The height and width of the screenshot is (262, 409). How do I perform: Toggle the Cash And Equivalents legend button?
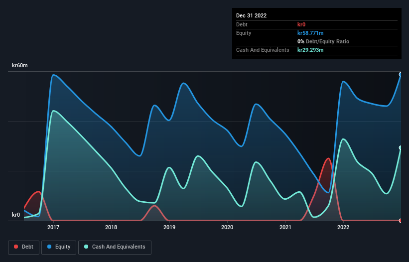click(115, 247)
